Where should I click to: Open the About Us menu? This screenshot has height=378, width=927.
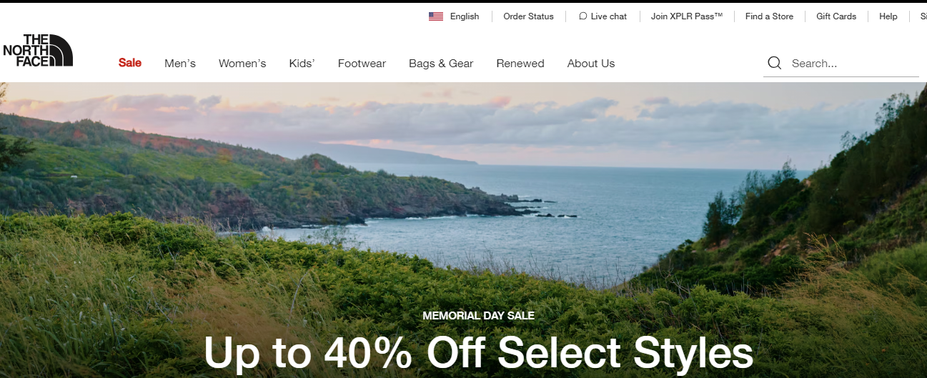pyautogui.click(x=591, y=64)
